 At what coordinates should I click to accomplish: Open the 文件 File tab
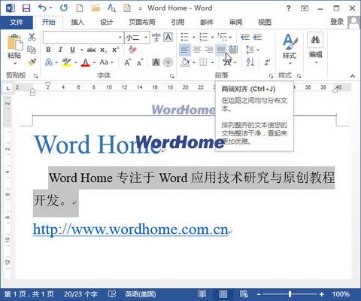pos(17,23)
